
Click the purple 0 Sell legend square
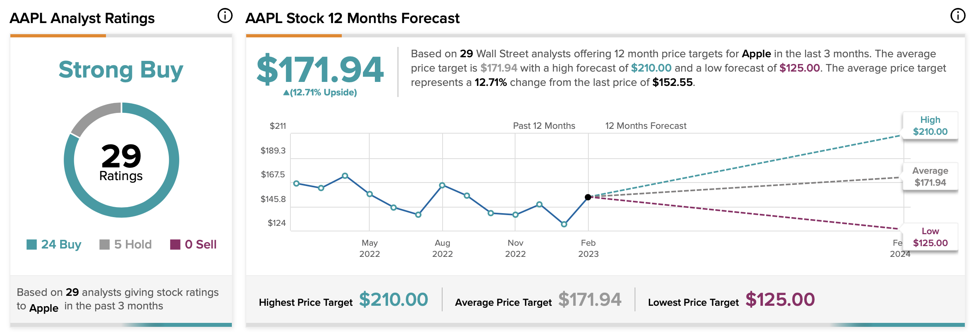[175, 245]
